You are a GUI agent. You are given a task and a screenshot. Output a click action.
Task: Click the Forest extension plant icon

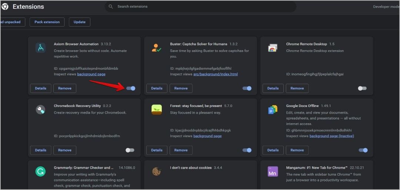(156, 110)
